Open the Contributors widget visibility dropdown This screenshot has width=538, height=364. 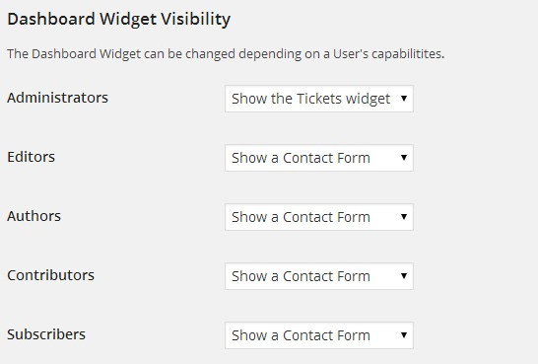(x=319, y=276)
